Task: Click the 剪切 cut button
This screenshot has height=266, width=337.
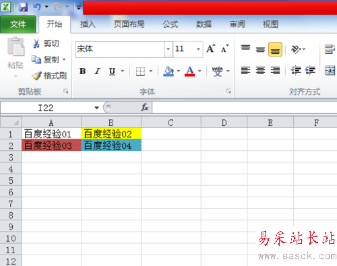Action: click(46, 44)
